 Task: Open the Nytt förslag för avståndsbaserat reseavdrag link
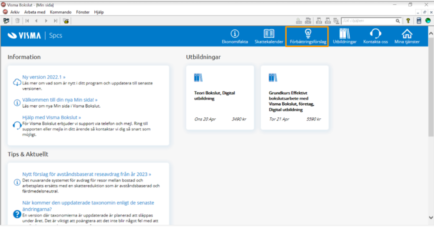click(x=86, y=174)
